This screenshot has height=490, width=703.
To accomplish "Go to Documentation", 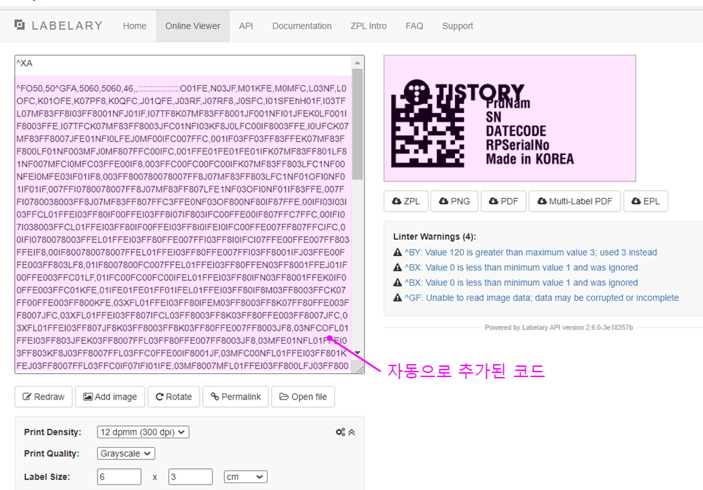I will 302,26.
